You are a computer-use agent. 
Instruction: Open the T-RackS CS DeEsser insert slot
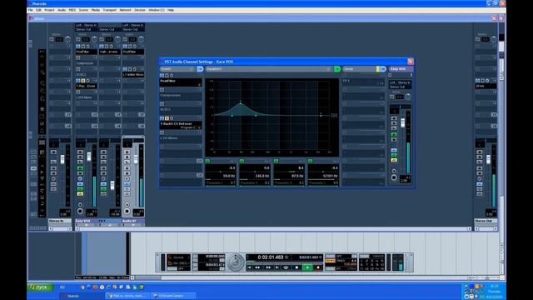(x=181, y=125)
